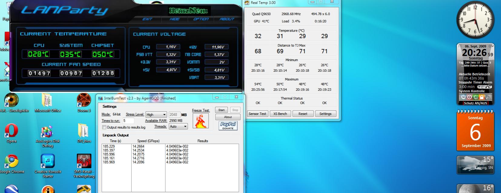Open the Google Earth desktop icon
Image resolution: width=501 pixels, height=193 pixels.
coord(11,188)
